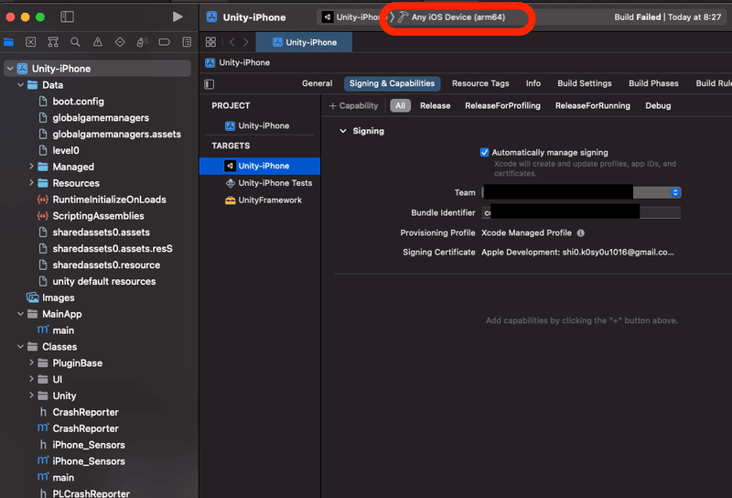732x498 pixels.
Task: Click the Unity-iPhone editor tab
Action: pos(304,42)
